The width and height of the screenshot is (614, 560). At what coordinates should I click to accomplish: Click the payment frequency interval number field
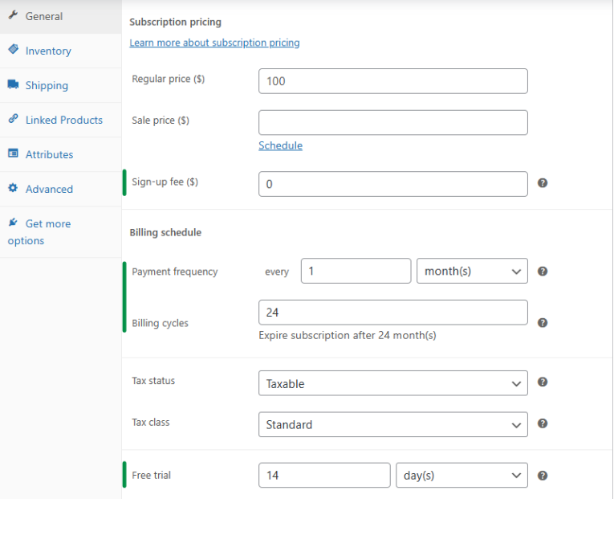[x=356, y=271]
